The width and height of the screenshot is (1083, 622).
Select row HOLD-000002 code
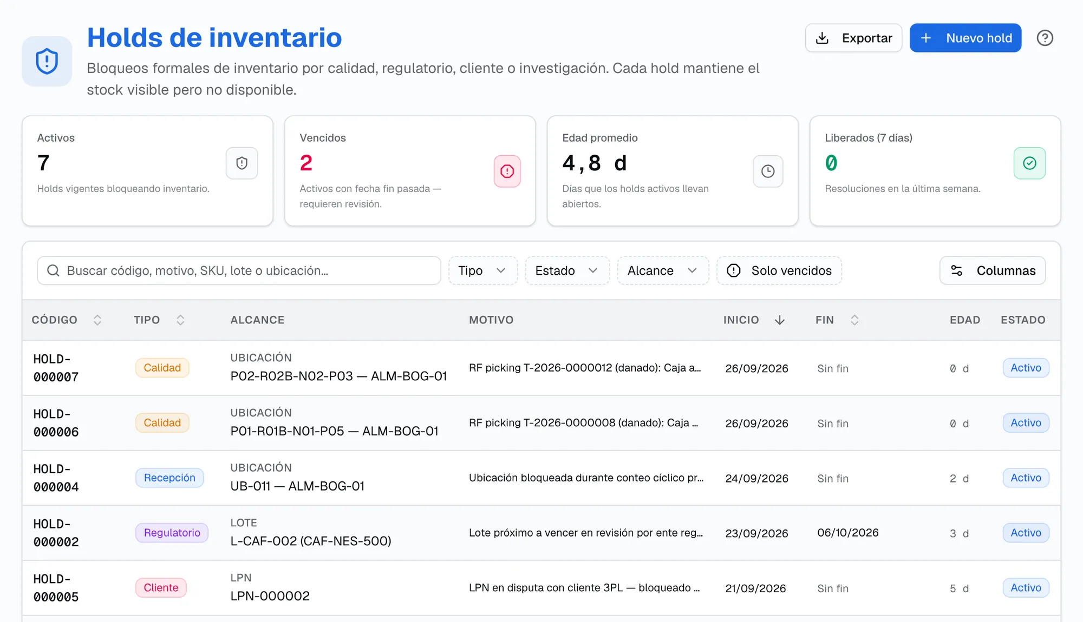tap(56, 533)
